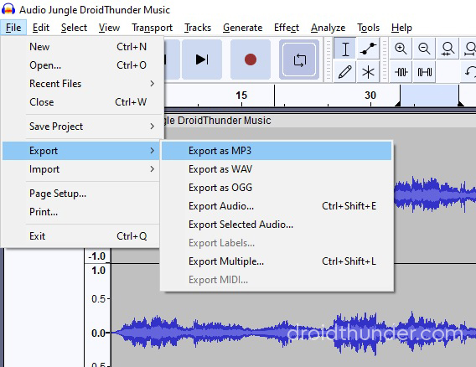Choose Print... from the File menu
This screenshot has height=367, width=476.
pyautogui.click(x=81, y=212)
